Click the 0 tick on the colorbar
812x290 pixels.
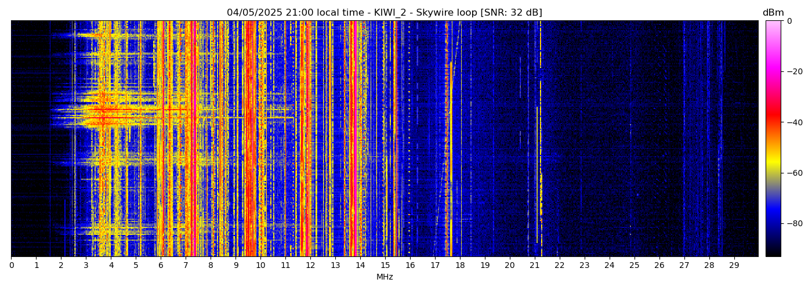[x=789, y=21]
